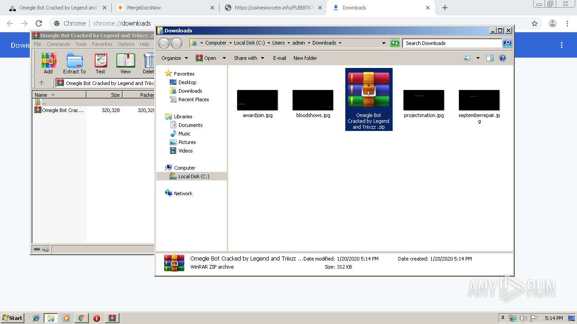Toggle the preview pane icon in Explorer
The image size is (577, 324).
[x=490, y=58]
